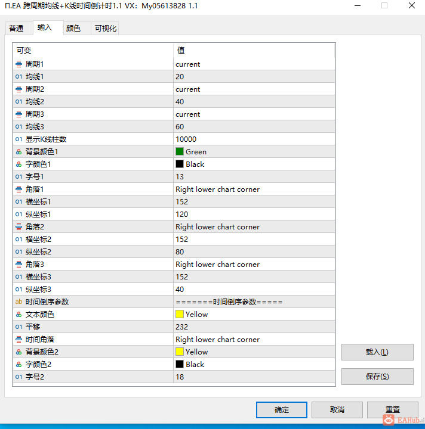Click the 可变 column header
Screen dimensions: 425x429
click(x=93, y=50)
